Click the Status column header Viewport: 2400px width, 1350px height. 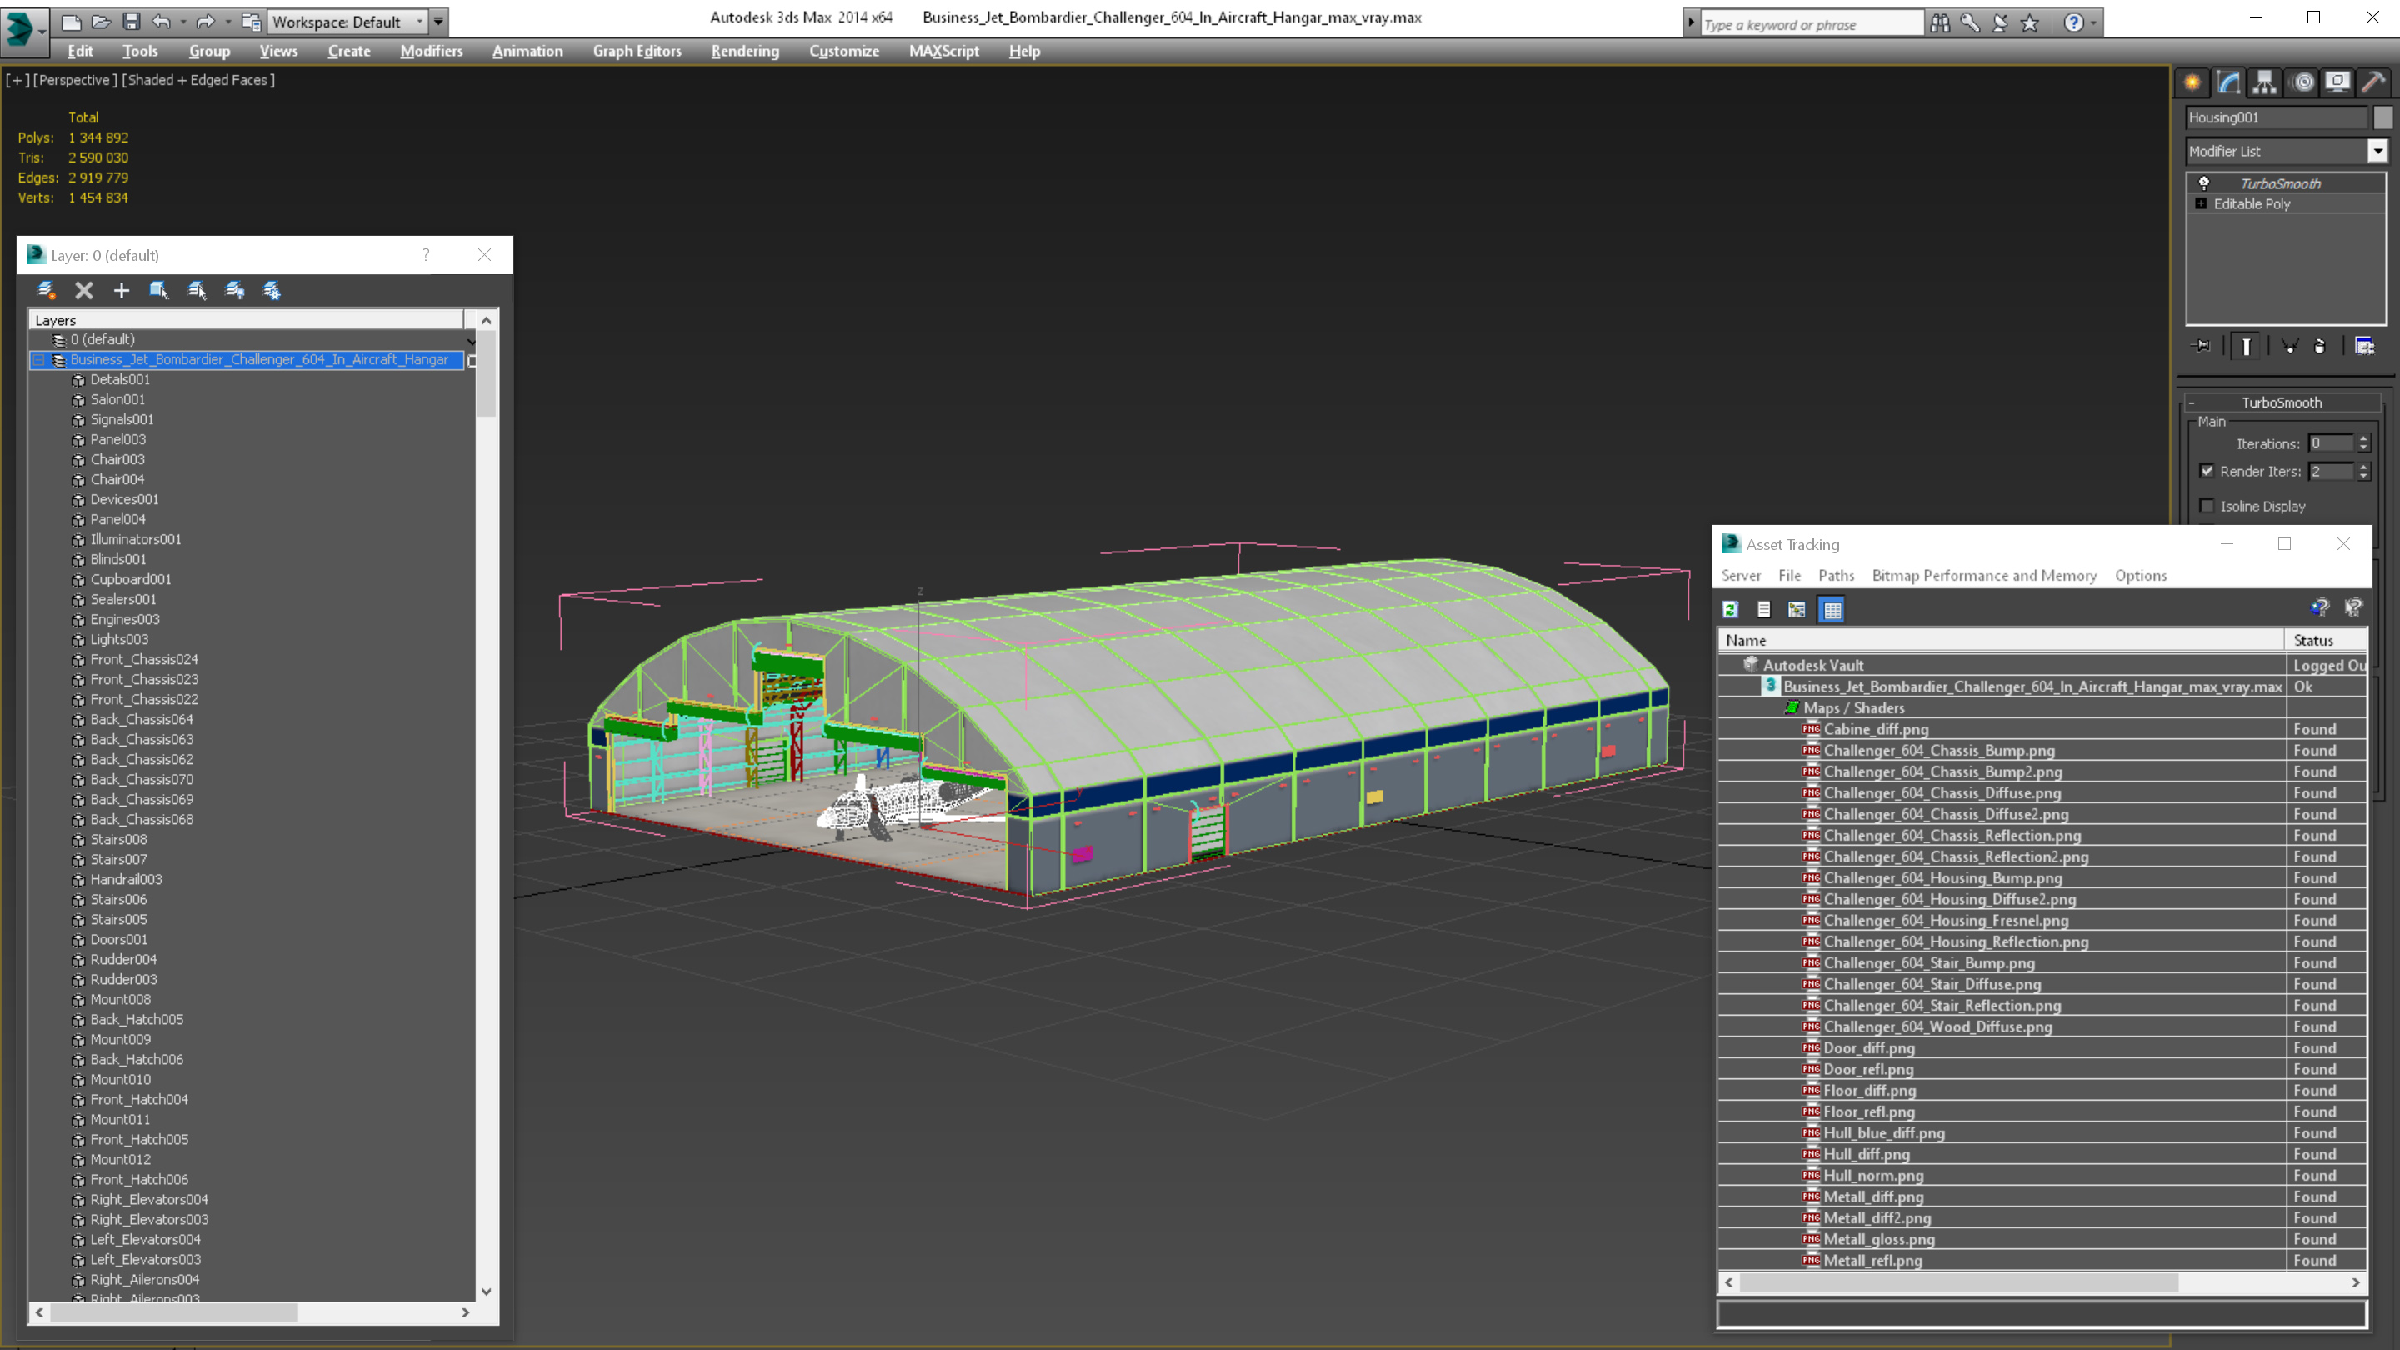point(2326,640)
